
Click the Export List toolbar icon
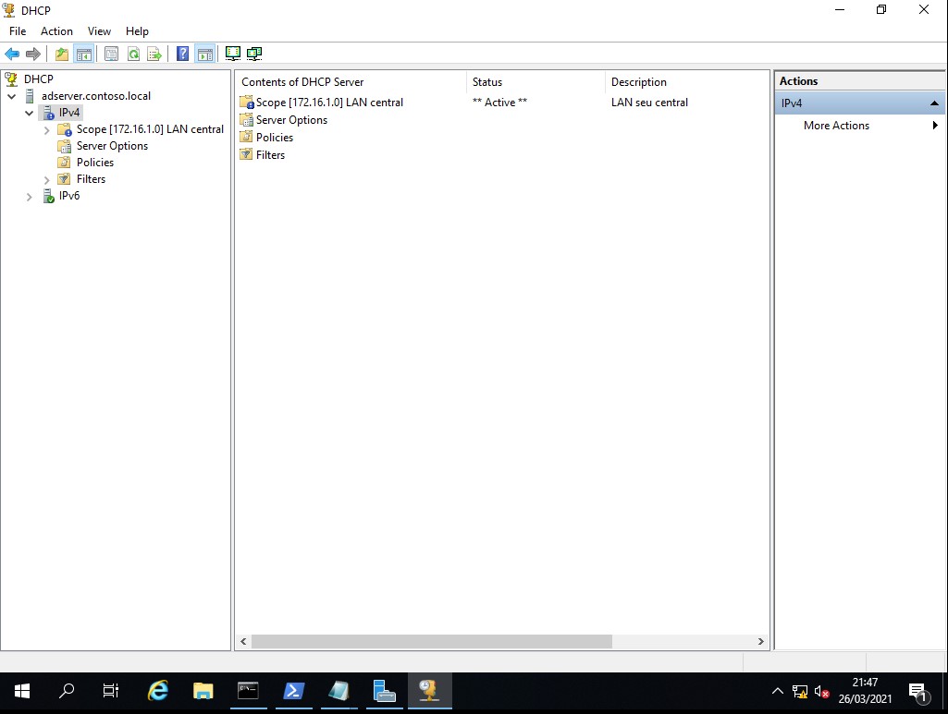[154, 54]
